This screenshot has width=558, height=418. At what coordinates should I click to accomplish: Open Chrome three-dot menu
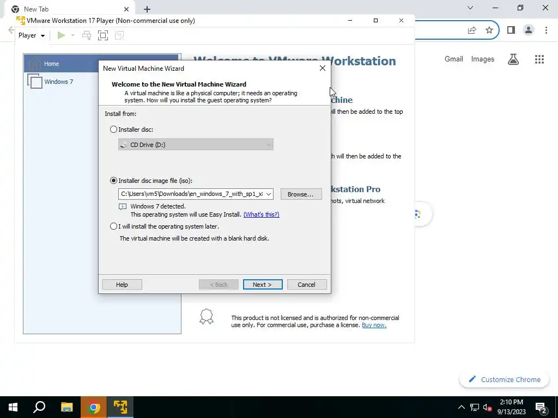tap(546, 30)
